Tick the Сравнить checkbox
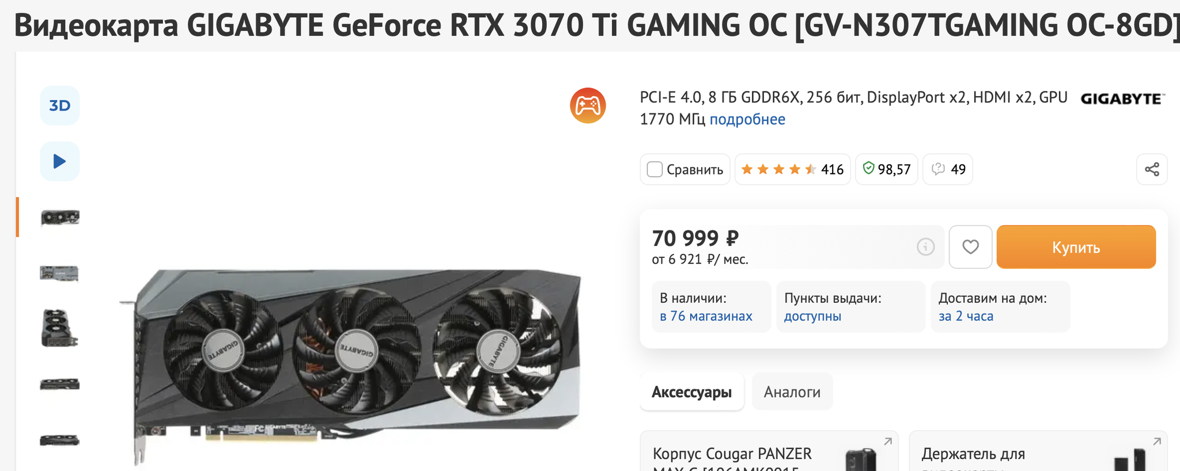This screenshot has width=1180, height=471. [655, 169]
